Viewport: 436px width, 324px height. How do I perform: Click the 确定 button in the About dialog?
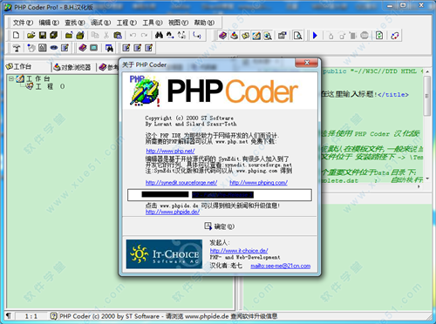[x=220, y=226]
